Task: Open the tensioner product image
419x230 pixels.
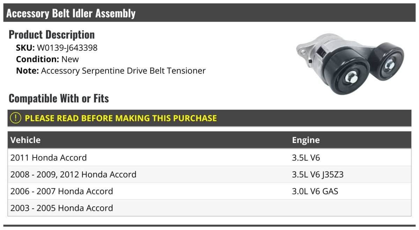Action: coord(350,64)
